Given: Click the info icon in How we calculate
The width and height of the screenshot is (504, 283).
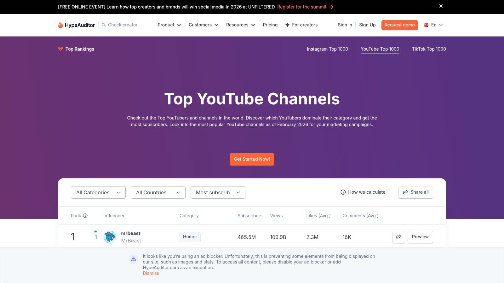Looking at the screenshot, I should 343,192.
